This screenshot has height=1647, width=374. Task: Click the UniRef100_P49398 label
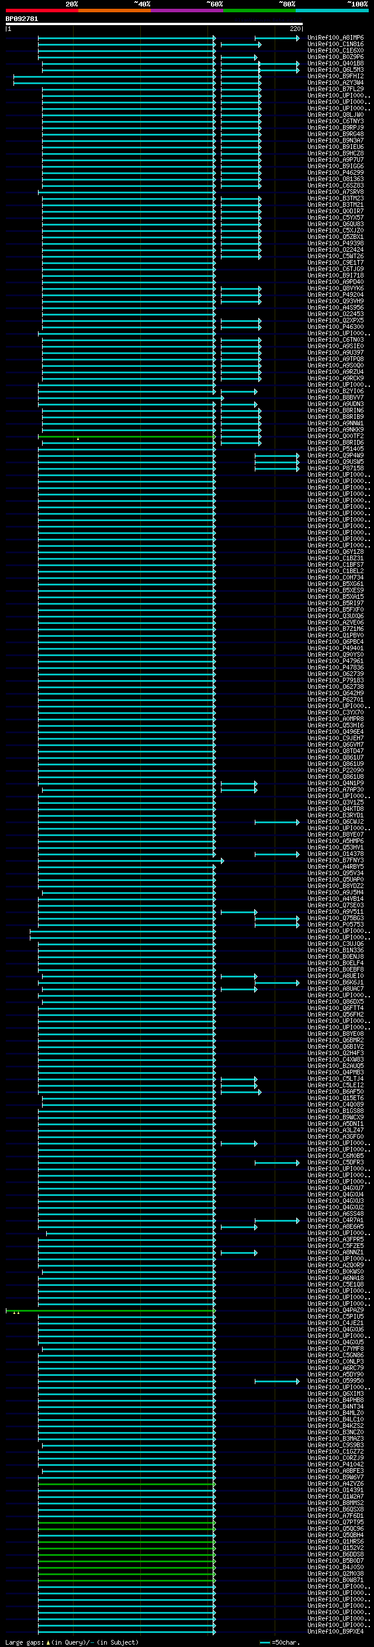click(335, 243)
